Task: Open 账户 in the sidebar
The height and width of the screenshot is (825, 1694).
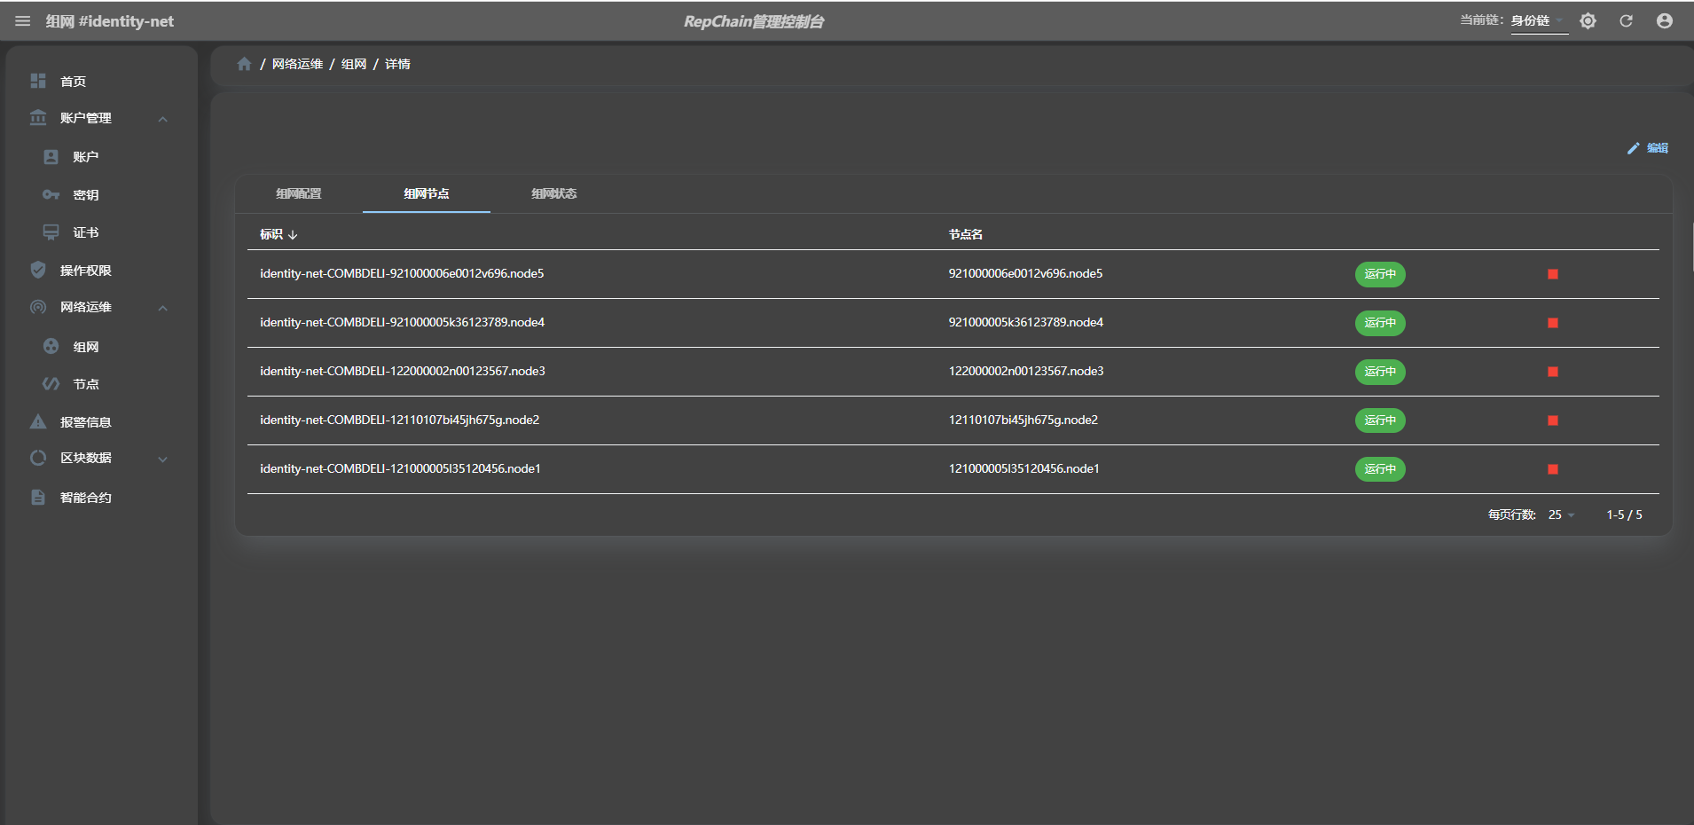Action: click(85, 157)
